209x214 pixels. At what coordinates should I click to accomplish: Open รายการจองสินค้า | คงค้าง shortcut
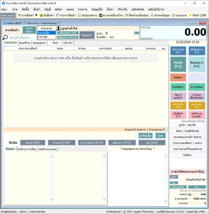coord(188,143)
